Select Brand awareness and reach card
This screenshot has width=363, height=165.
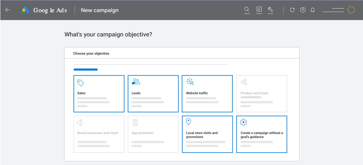click(99, 134)
